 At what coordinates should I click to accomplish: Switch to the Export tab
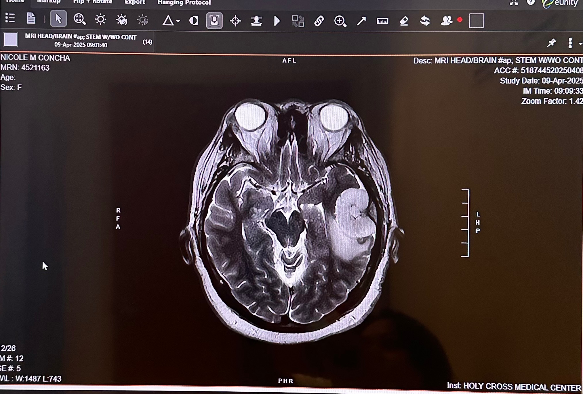coord(135,2)
